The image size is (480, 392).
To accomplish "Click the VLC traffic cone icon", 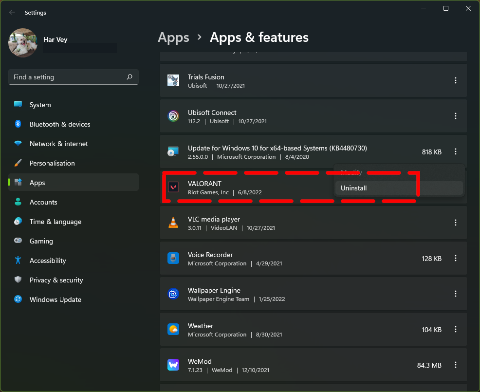I will coord(173,223).
